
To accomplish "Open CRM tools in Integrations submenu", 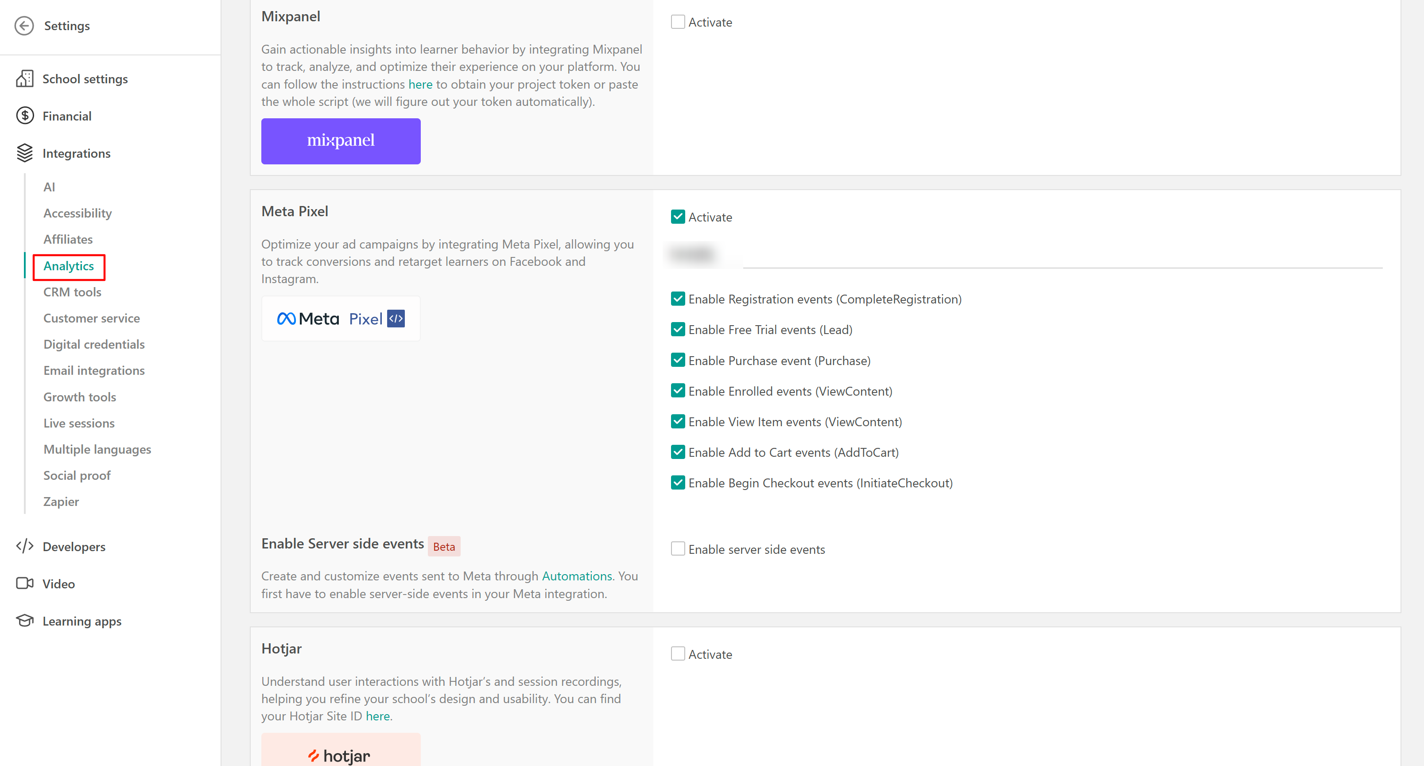I will 72,292.
